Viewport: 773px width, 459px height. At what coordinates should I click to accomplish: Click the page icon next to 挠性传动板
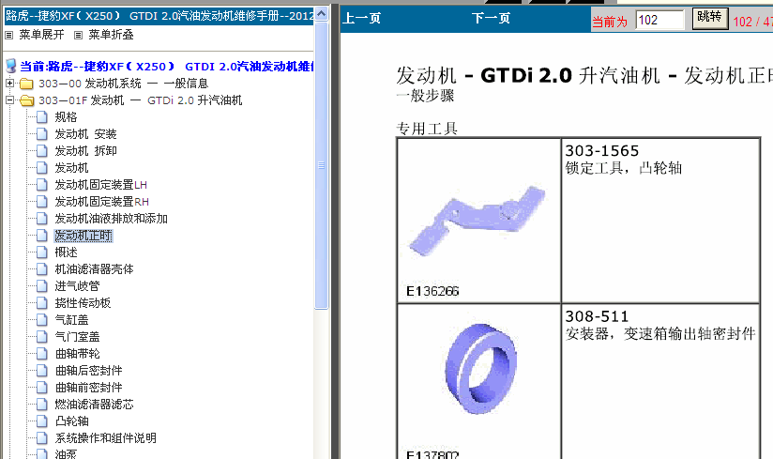[x=42, y=302]
